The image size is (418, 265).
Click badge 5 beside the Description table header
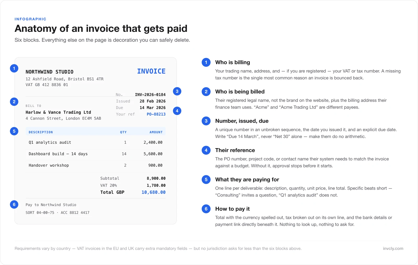coord(14,131)
